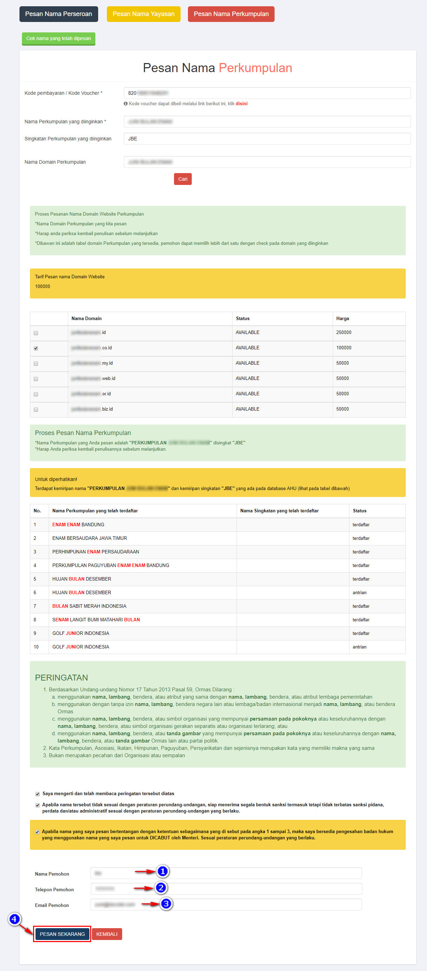Viewport: 427px width, 971px height.
Task: Open the Pesan Nama Perseroan tab
Action: [58, 14]
